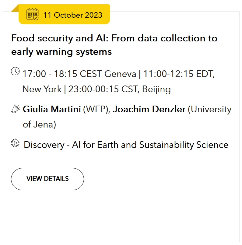Click the megaphone speakers icon
This screenshot has height=245, width=242.
(x=16, y=109)
